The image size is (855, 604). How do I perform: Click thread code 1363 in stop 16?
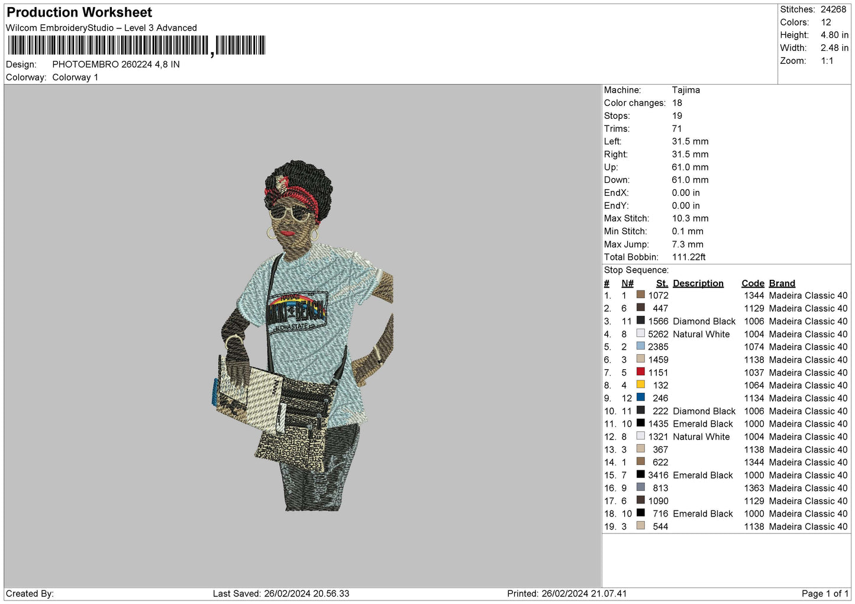point(754,488)
